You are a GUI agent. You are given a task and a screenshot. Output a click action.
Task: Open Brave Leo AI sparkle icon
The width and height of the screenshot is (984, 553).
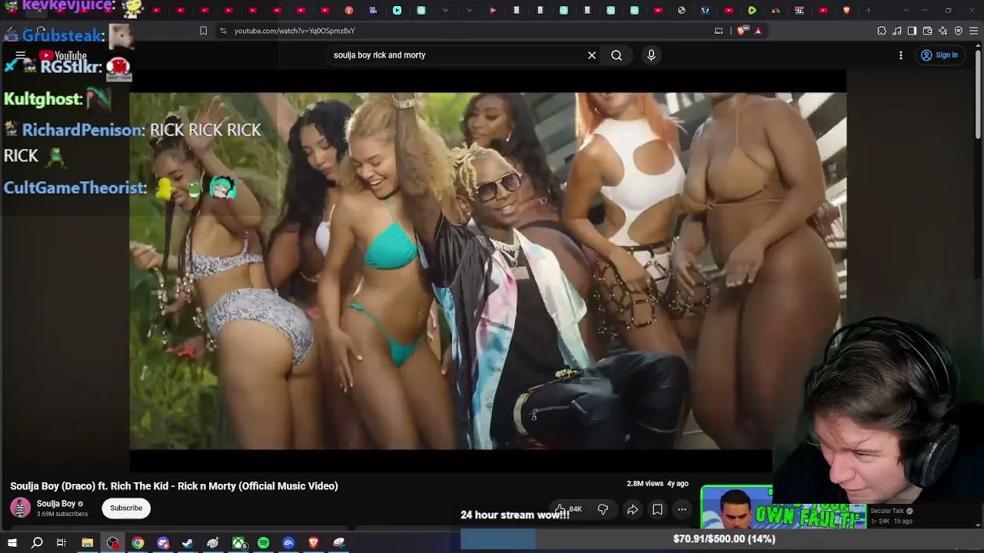(942, 31)
